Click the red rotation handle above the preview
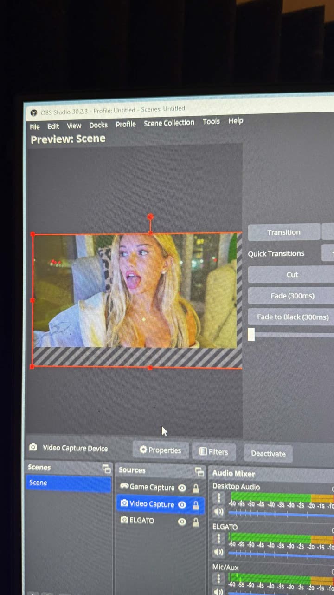Image resolution: width=334 pixels, height=595 pixels. pyautogui.click(x=150, y=217)
